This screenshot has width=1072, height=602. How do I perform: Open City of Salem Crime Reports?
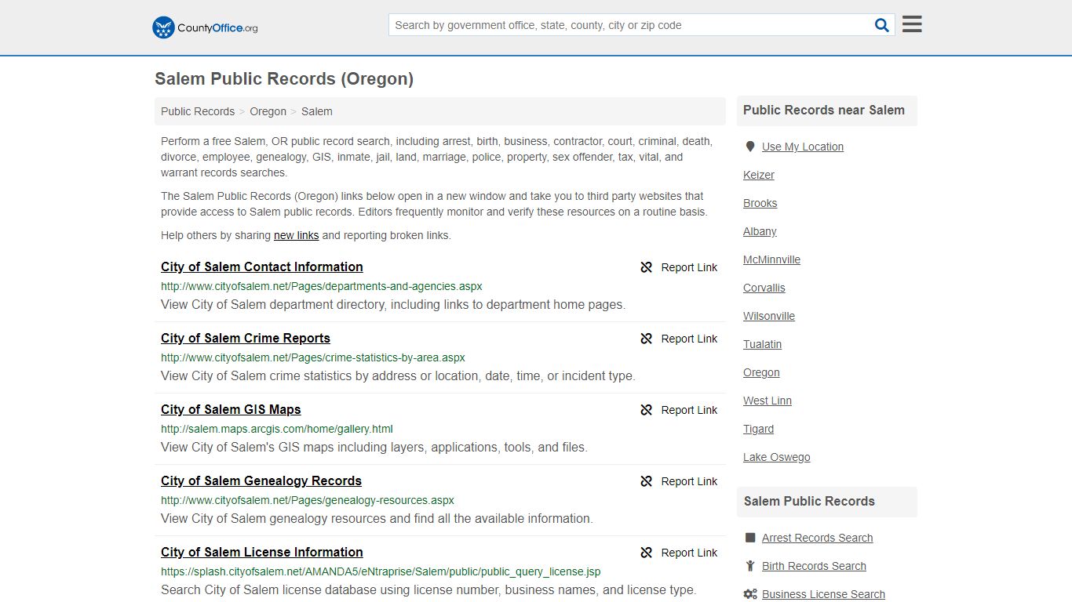tap(246, 338)
